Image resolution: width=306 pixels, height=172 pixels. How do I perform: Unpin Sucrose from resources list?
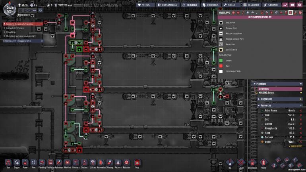[x=301, y=138]
